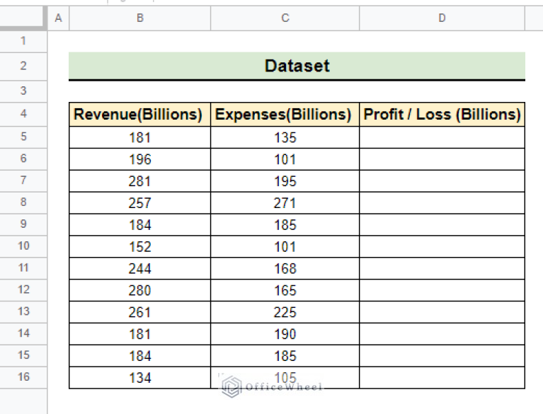Click revenue cell containing 181 in row 5
Screen dimensions: 543x414
(139, 138)
